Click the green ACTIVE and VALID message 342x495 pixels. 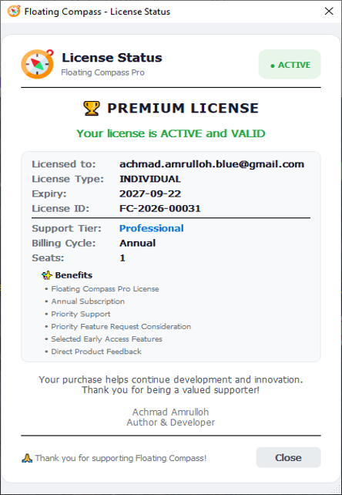[x=171, y=133]
